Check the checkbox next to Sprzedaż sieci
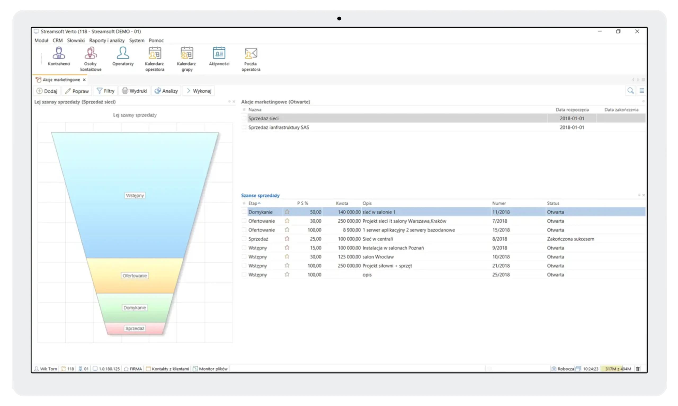The height and width of the screenshot is (406, 678). (244, 118)
